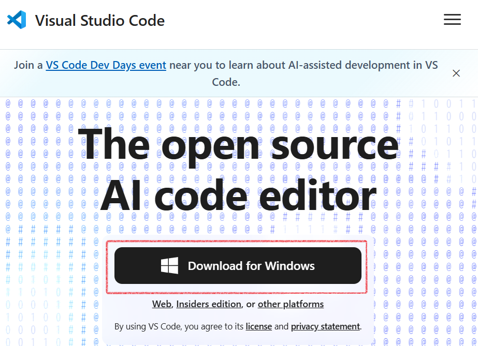This screenshot has height=346, width=478.
Task: Click the "AI code editor" headline line
Action: click(238, 196)
